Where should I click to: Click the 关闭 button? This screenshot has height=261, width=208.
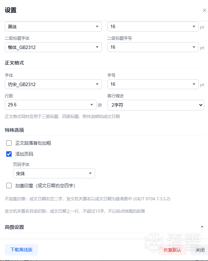click(x=200, y=250)
